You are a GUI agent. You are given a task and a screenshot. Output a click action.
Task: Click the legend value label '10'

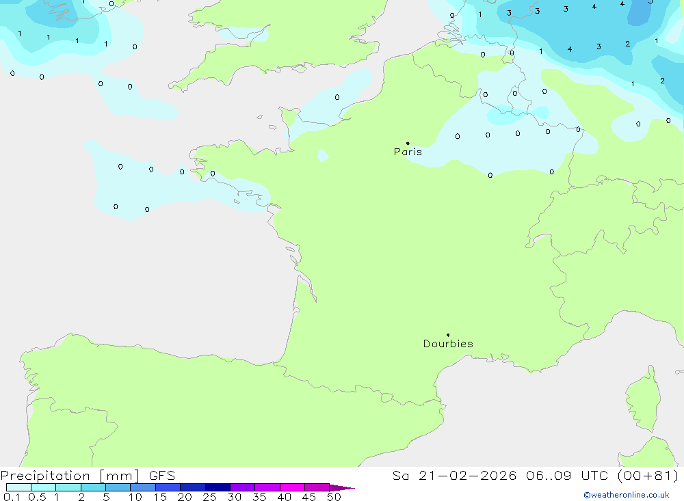[x=135, y=497]
